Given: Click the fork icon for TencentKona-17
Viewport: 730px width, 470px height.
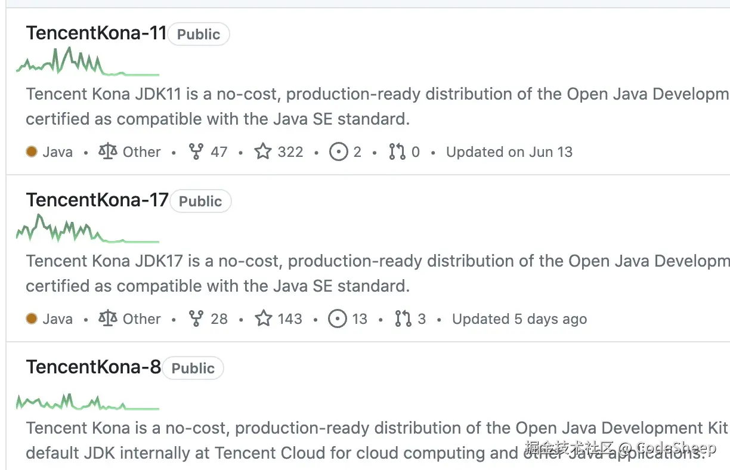Looking at the screenshot, I should tap(196, 319).
